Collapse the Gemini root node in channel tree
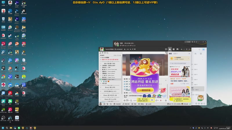 pos(101,57)
